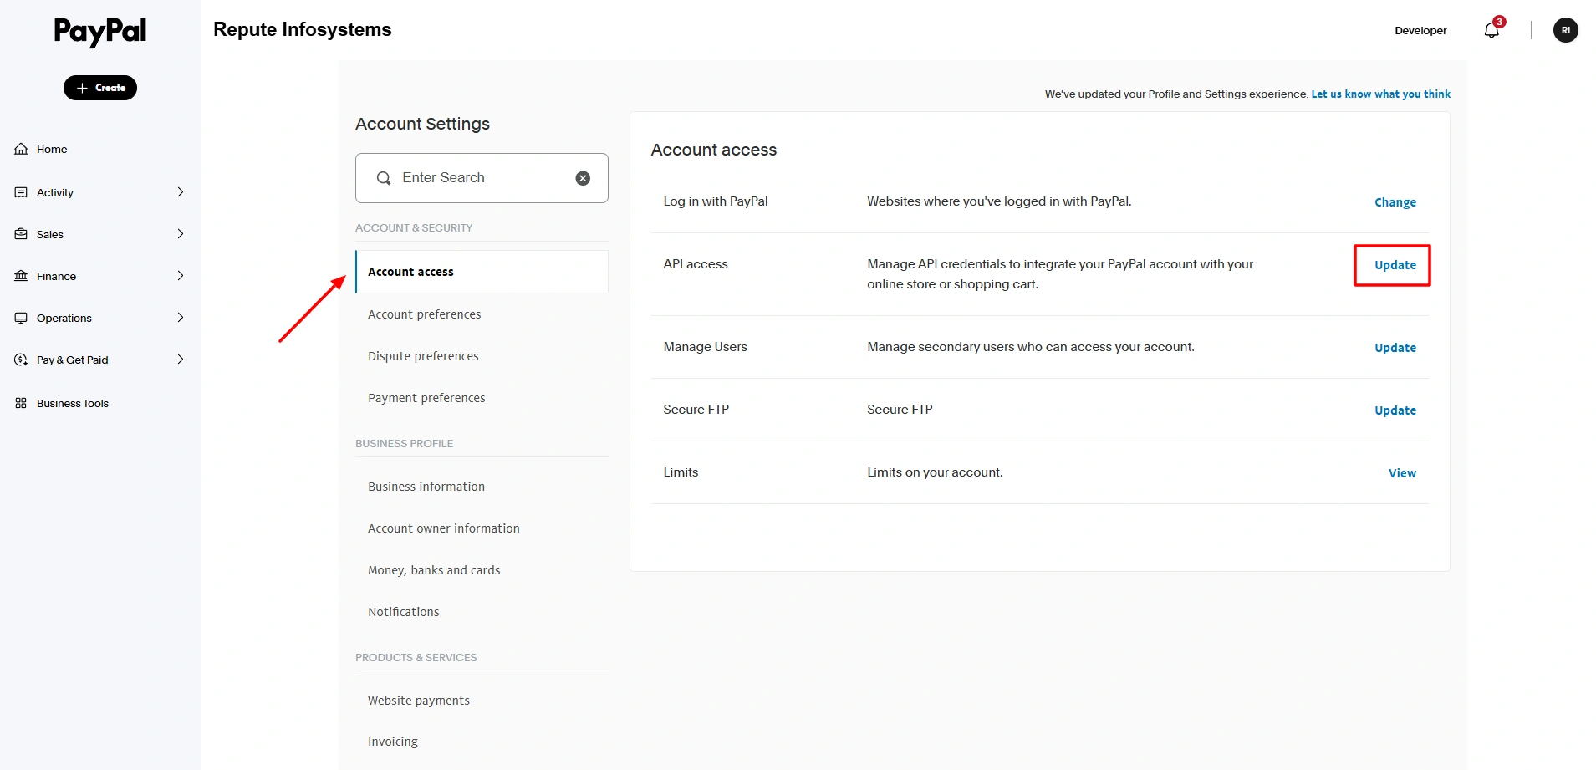Click Update for Manage Users

tap(1395, 348)
